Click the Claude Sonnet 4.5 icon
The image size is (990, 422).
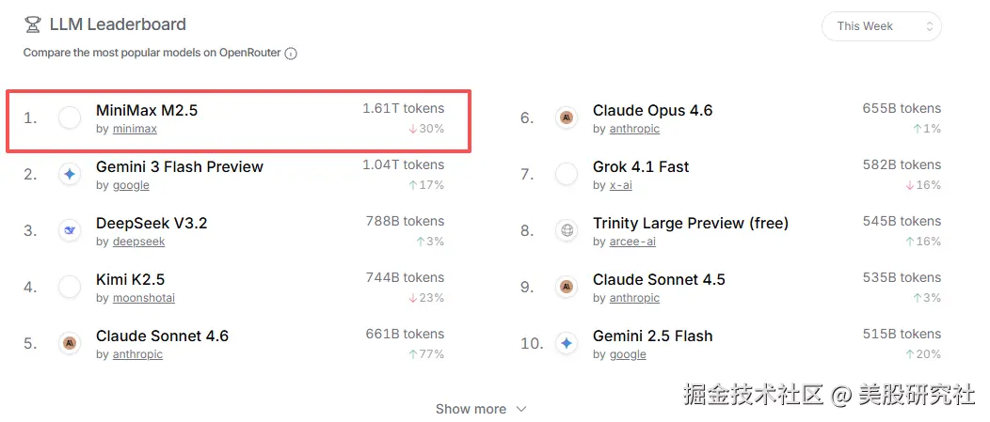coord(567,287)
